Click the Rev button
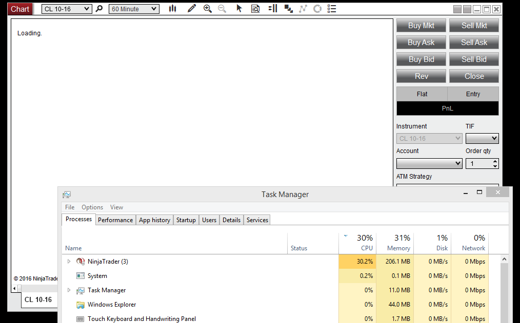 [x=421, y=76]
